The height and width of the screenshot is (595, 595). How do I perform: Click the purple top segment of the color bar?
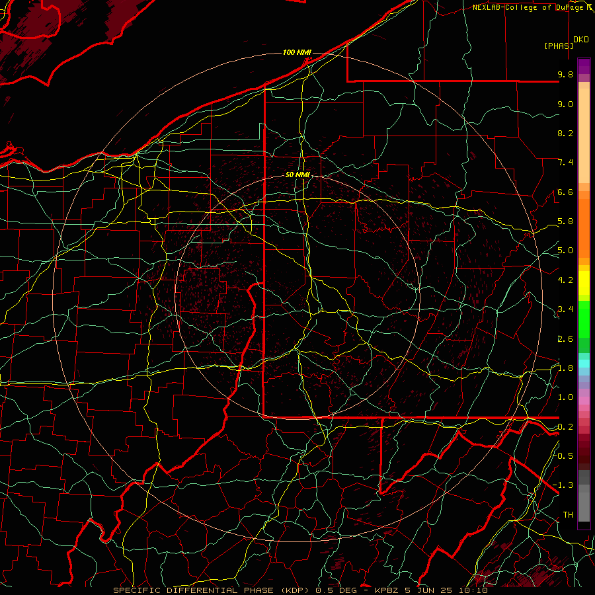pyautogui.click(x=584, y=66)
